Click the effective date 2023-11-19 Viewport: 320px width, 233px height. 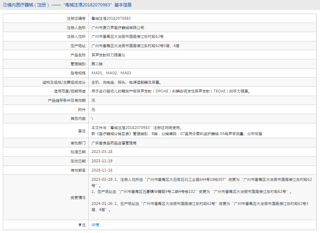102,161
